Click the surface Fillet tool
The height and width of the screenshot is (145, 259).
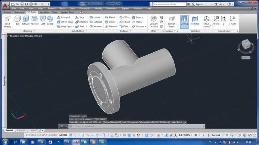click(124, 27)
